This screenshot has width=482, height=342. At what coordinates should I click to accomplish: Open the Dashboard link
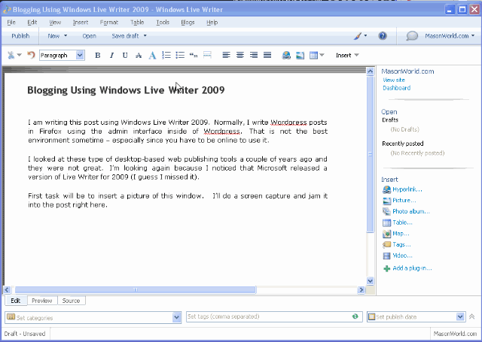(x=397, y=88)
